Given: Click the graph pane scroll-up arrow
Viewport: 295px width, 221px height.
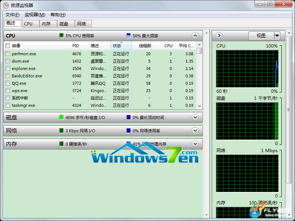Looking at the screenshot, I should (289, 33).
